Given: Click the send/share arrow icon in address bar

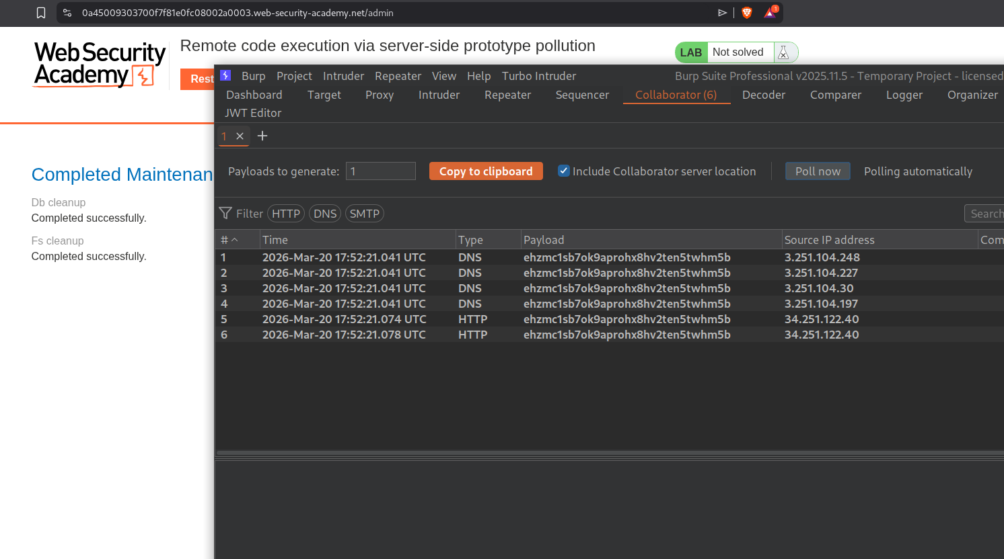Looking at the screenshot, I should coord(723,13).
